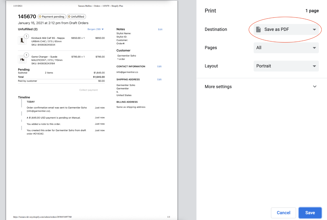Click the Print dialog title
This screenshot has width=327, height=220.
210,11
